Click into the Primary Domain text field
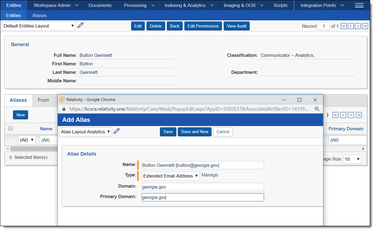375x231 pixels. pos(202,197)
